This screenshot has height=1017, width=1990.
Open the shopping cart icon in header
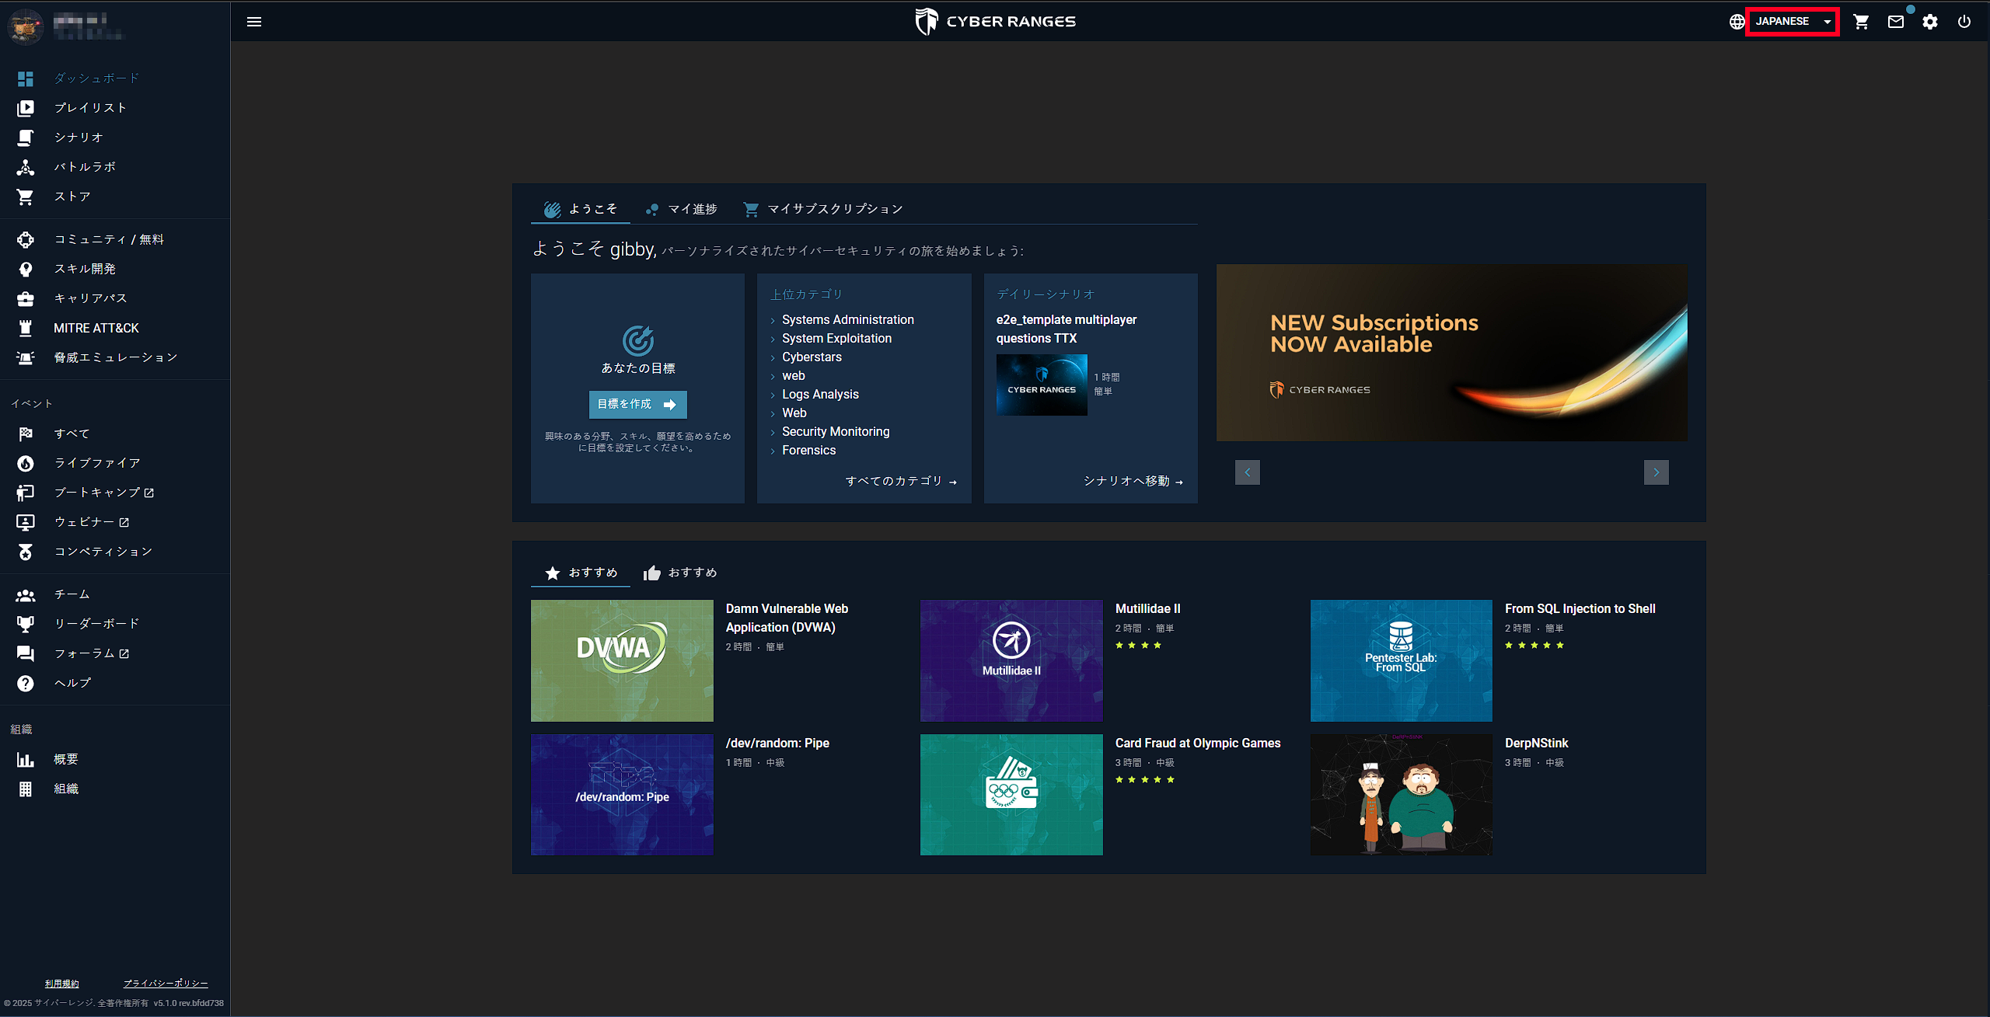tap(1861, 22)
